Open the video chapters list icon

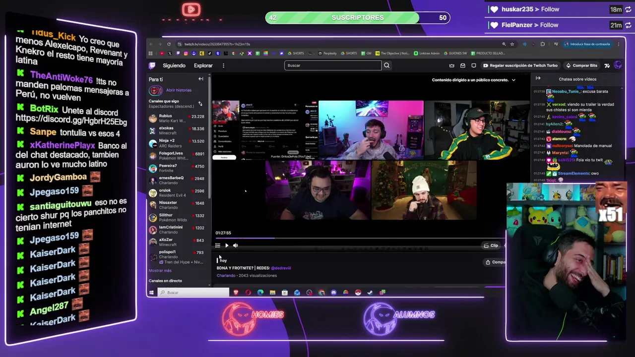[x=218, y=245]
